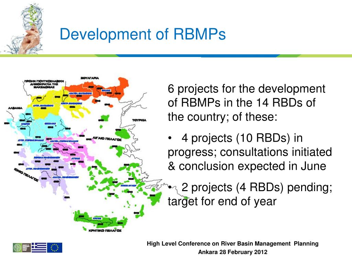Click the map label "ΤΟΥΡΚΙΑ"

(x=139, y=120)
